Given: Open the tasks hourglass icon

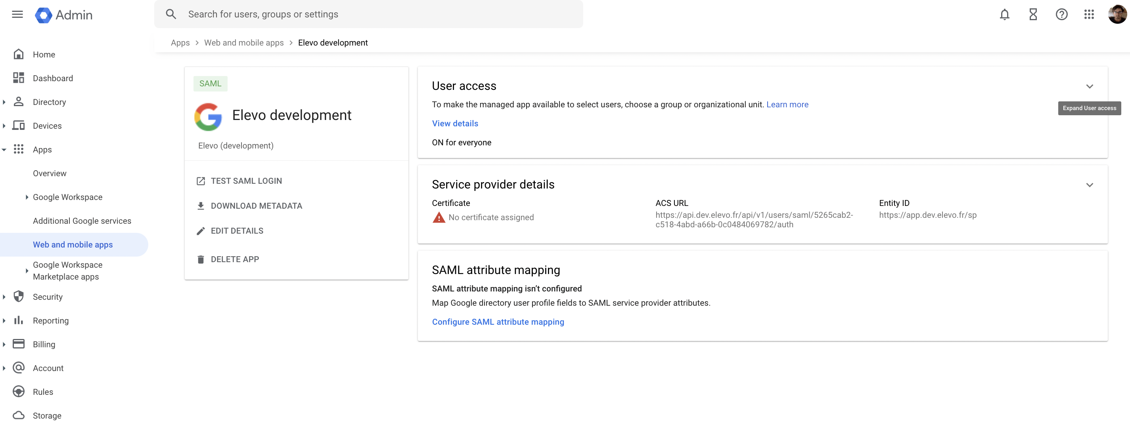Looking at the screenshot, I should [1033, 14].
